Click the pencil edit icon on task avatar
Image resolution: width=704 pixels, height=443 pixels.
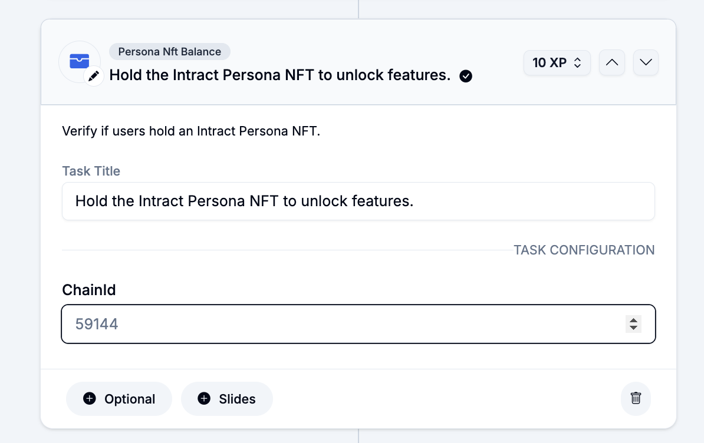[x=94, y=77]
